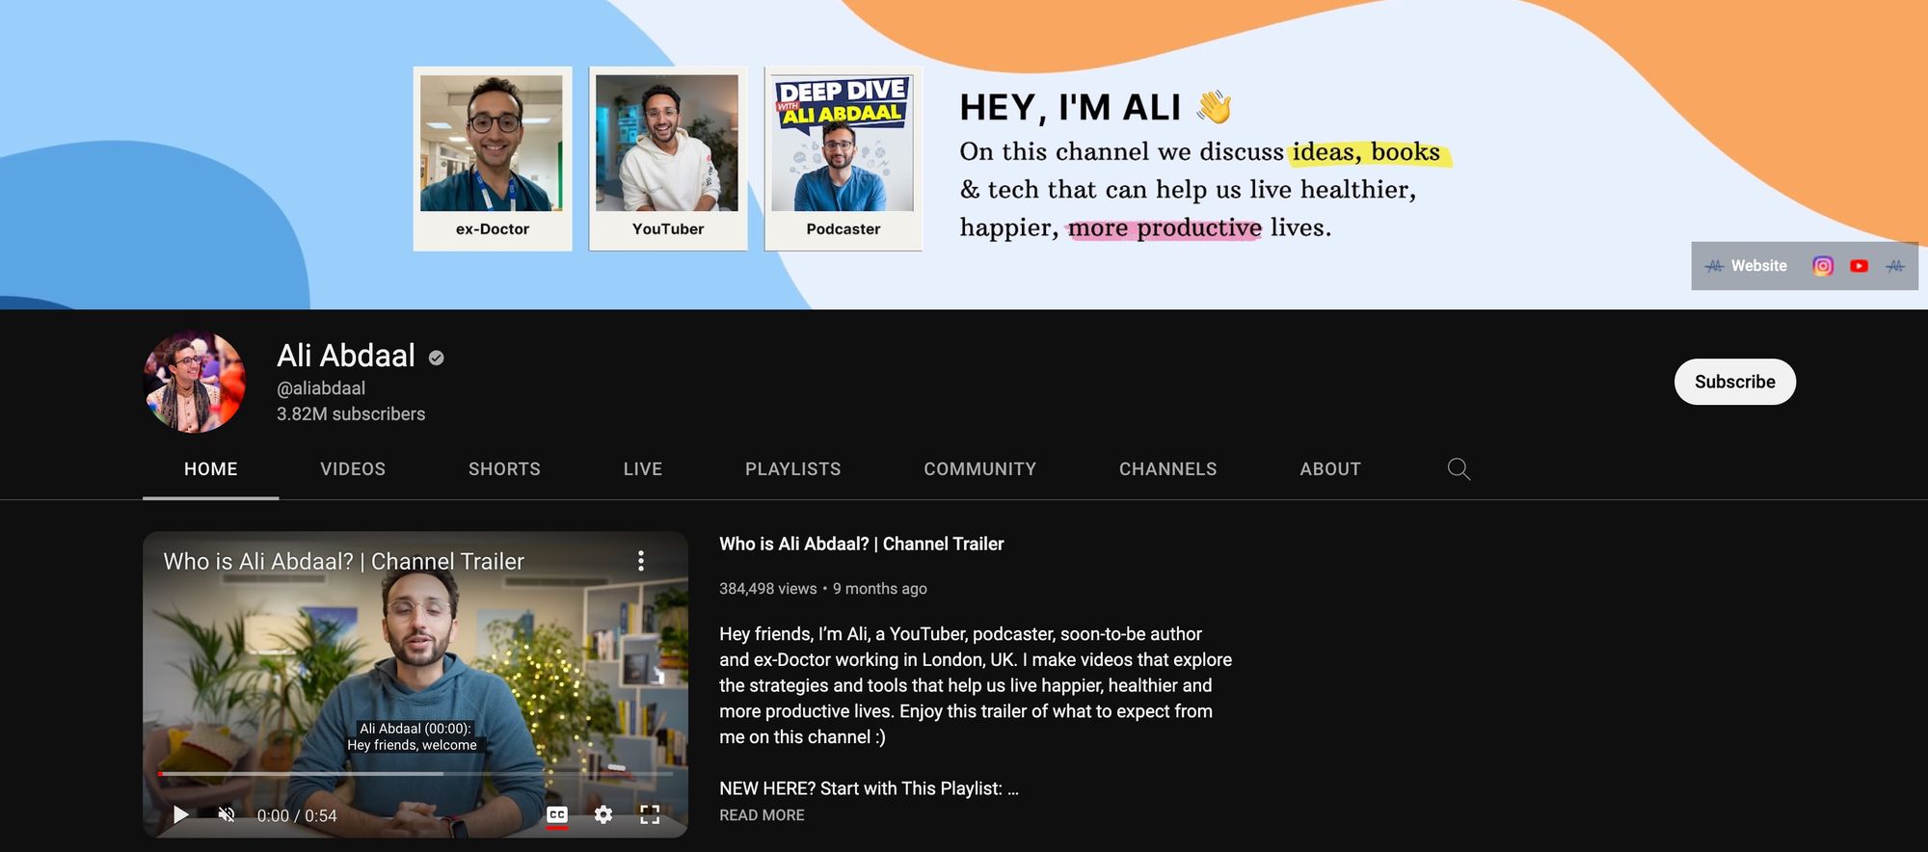Open the CHANNELS tab
The image size is (1928, 852).
[x=1167, y=469]
